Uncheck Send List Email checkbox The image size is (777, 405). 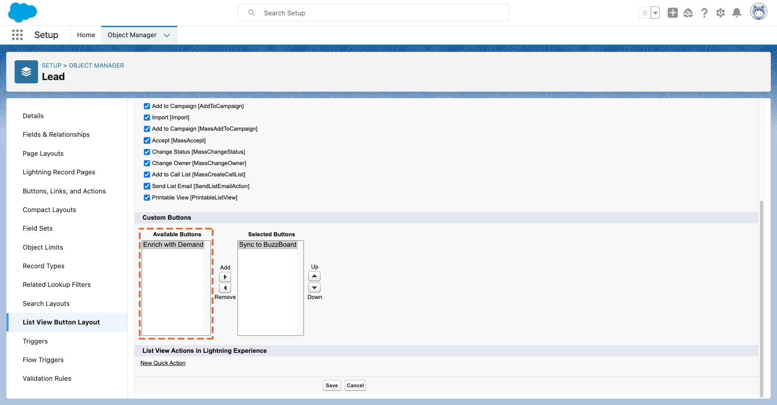click(147, 186)
